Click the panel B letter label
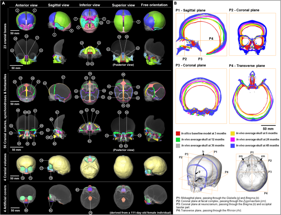 pyautogui.click(x=176, y=3)
